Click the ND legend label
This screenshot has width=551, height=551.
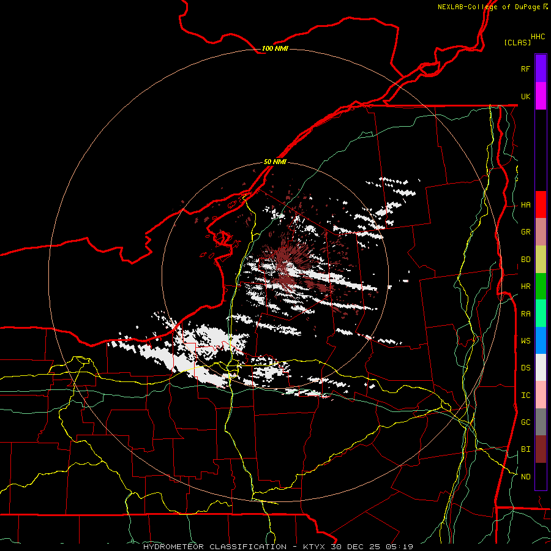525,476
